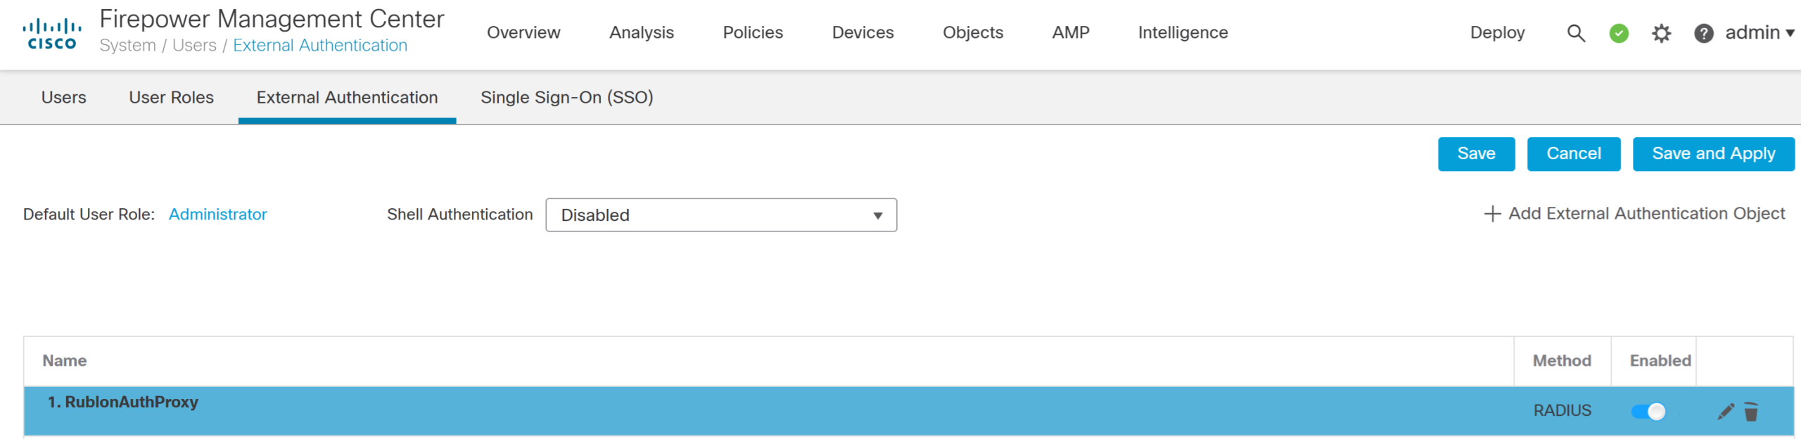Delete RublonAuthProxy using trash icon
Viewport: 1801px width, 439px height.
(x=1751, y=412)
